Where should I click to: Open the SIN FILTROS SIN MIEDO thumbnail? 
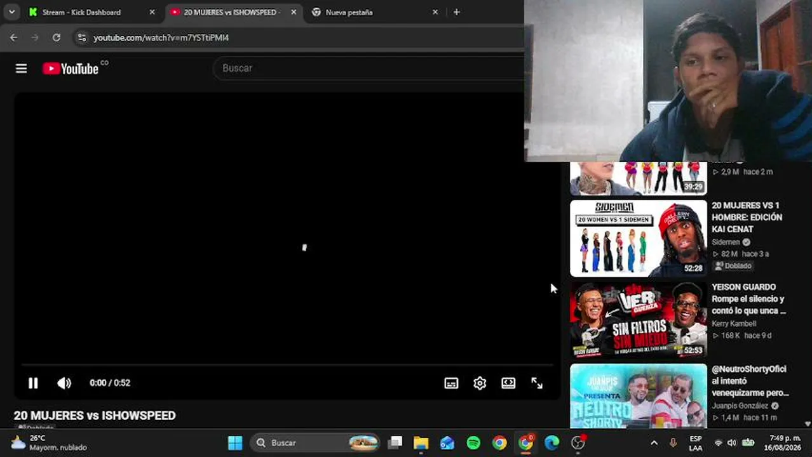point(638,320)
